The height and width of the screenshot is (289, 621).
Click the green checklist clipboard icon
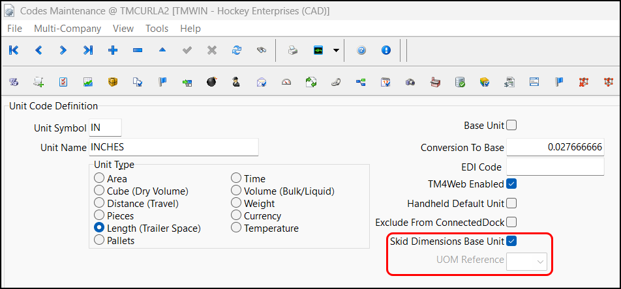[63, 82]
